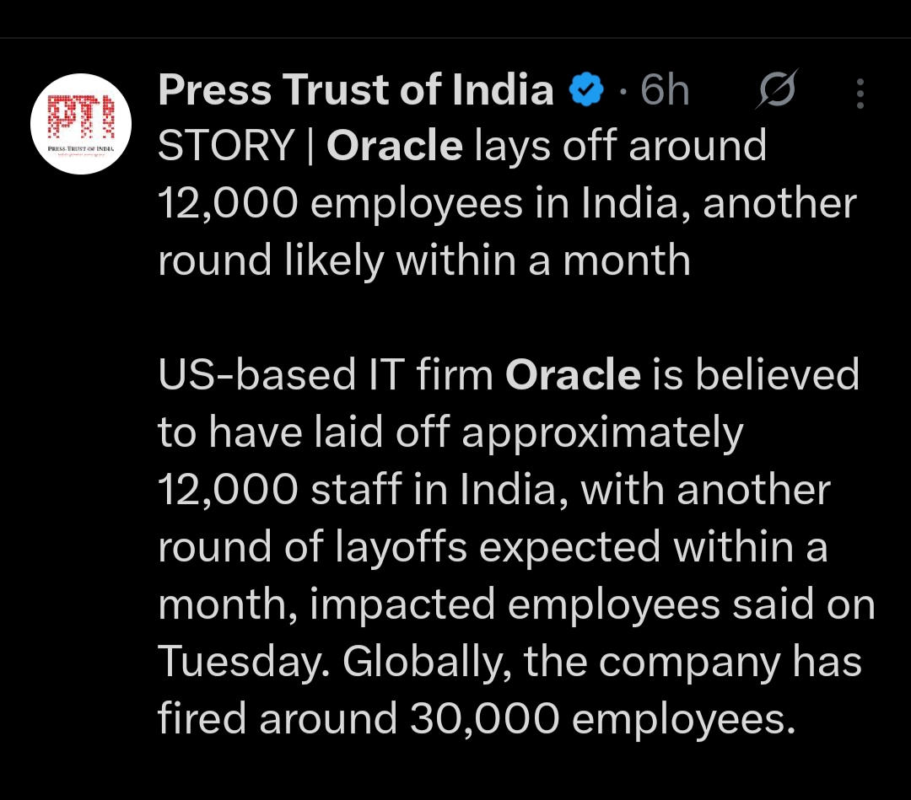911x800 pixels.
Task: Select the bold Oracle word in headline
Action: tap(394, 146)
